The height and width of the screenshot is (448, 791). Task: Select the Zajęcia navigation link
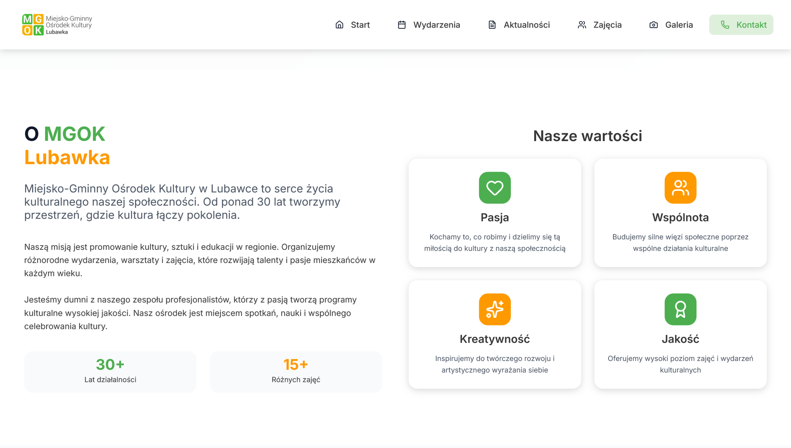607,25
